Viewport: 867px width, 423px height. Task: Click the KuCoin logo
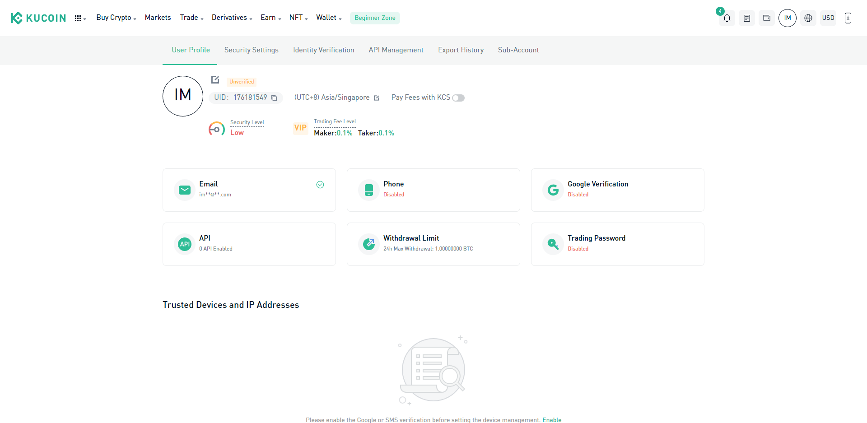tap(38, 18)
